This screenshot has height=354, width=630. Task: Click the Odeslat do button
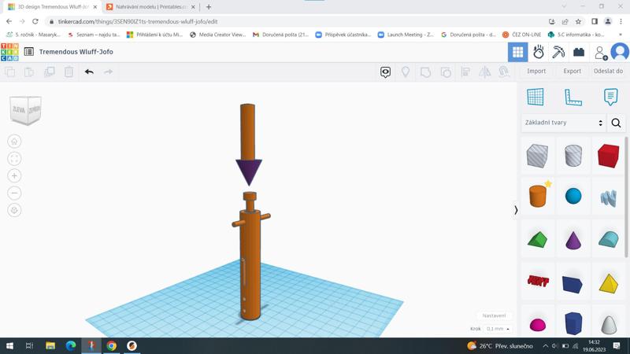pos(608,71)
